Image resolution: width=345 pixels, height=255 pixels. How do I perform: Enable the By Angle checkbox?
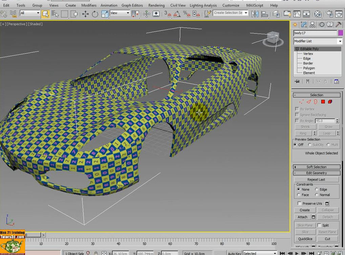[297, 121]
